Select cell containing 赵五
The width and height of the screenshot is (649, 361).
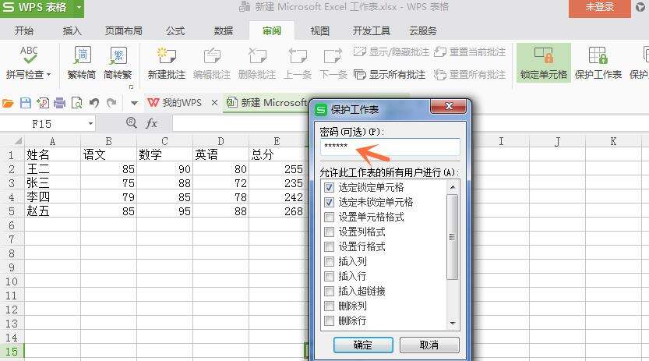click(x=52, y=211)
